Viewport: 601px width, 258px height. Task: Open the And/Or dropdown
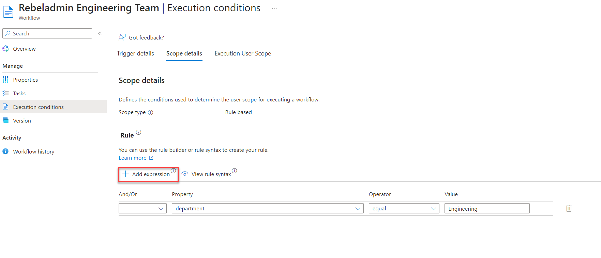pos(142,209)
